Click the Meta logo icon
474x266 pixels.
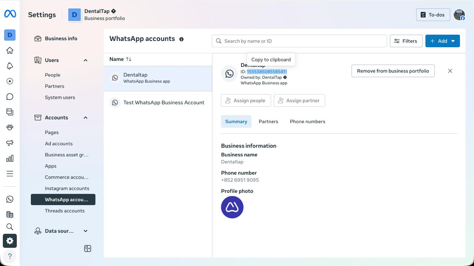pyautogui.click(x=10, y=14)
